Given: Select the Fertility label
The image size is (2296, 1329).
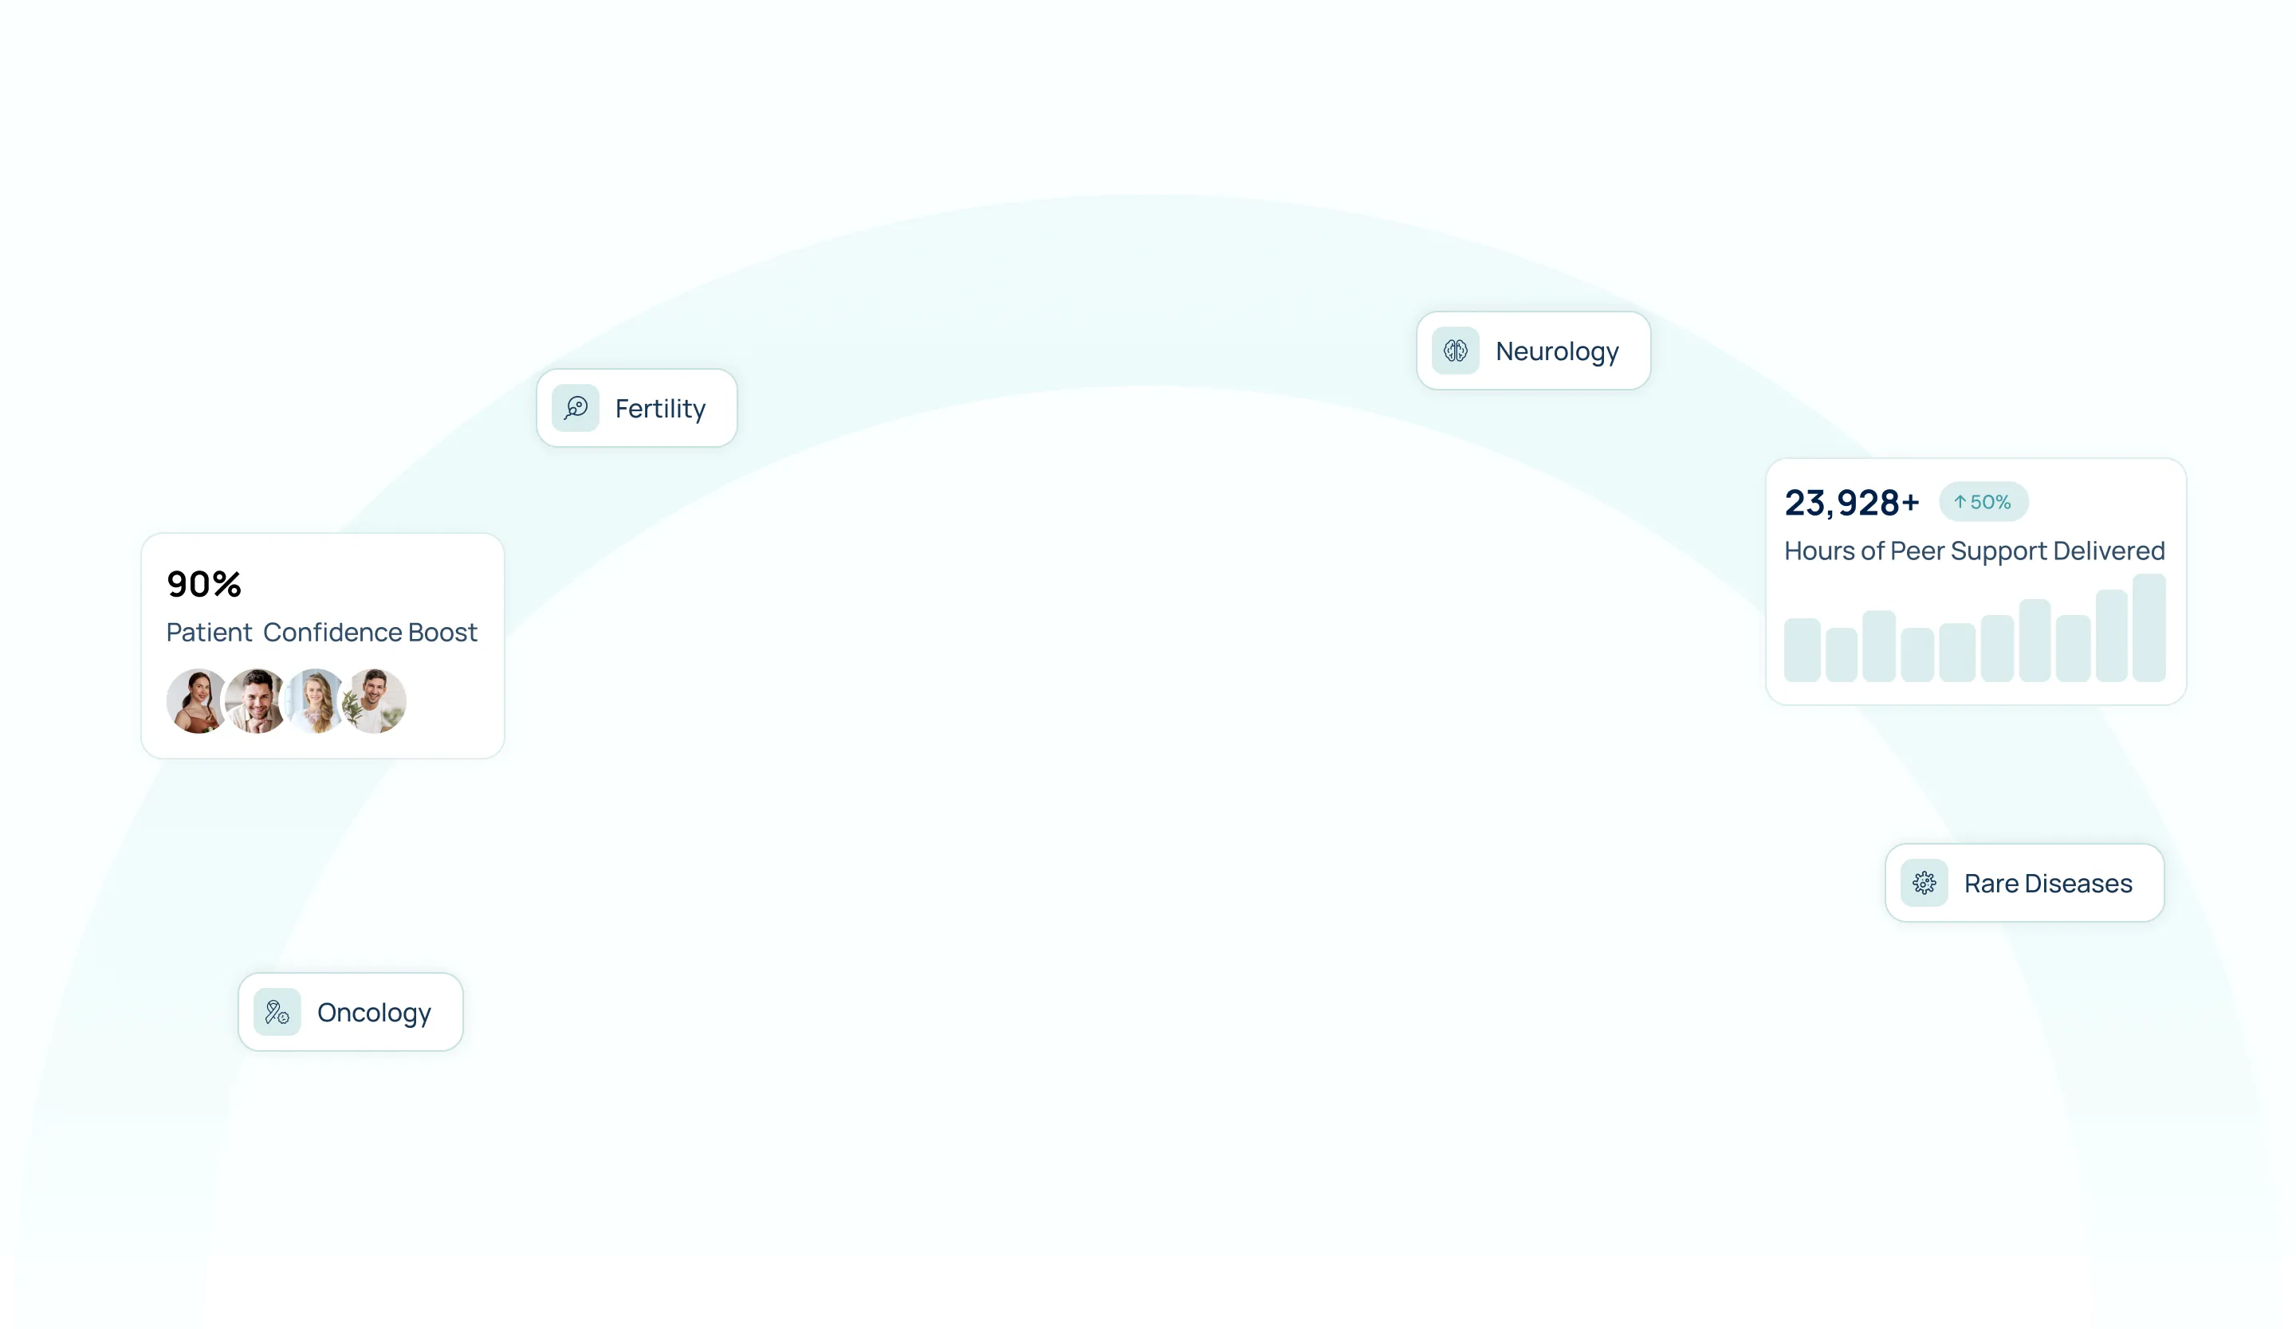Looking at the screenshot, I should click(x=659, y=409).
